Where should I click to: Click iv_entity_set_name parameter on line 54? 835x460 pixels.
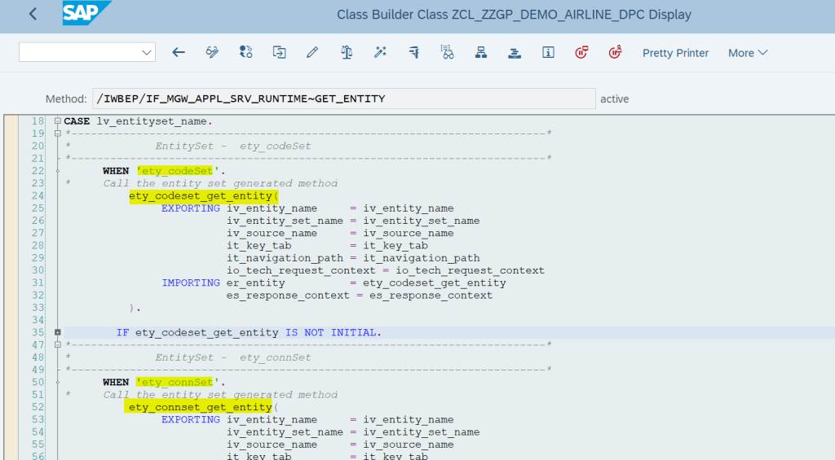[285, 432]
